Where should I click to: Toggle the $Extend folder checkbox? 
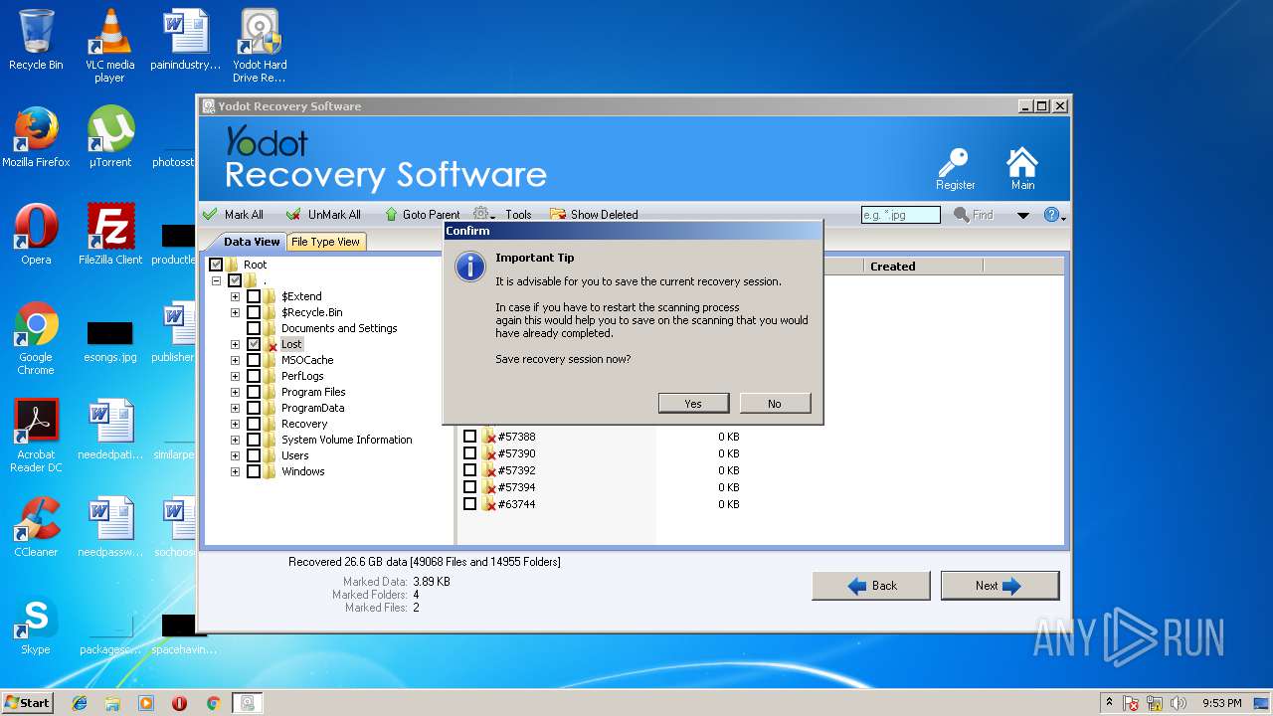(254, 296)
